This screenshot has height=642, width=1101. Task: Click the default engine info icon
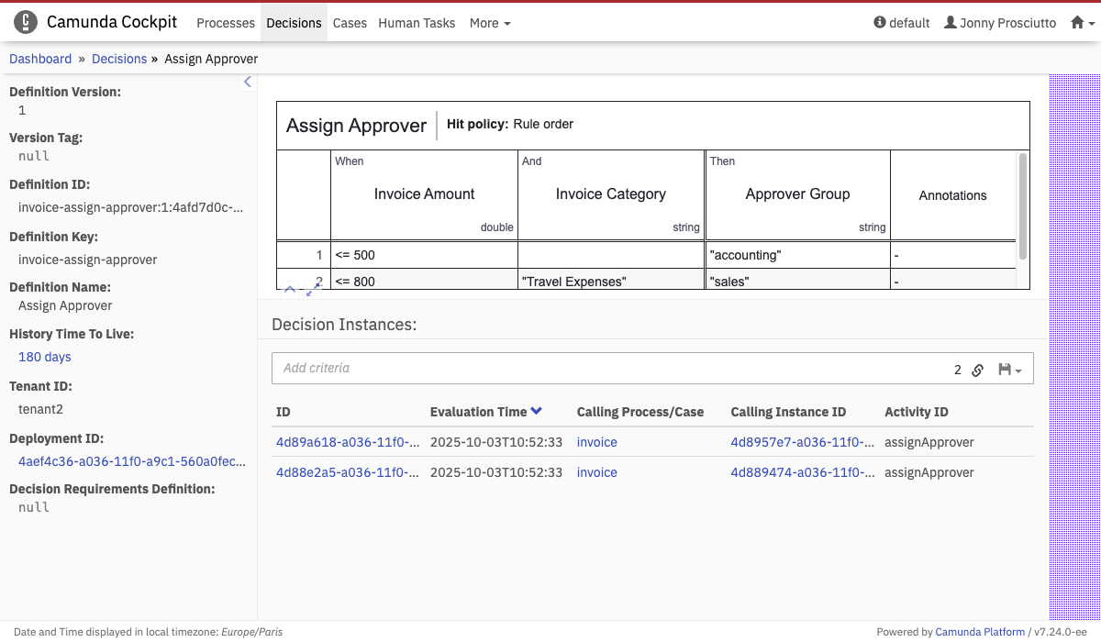click(x=880, y=23)
